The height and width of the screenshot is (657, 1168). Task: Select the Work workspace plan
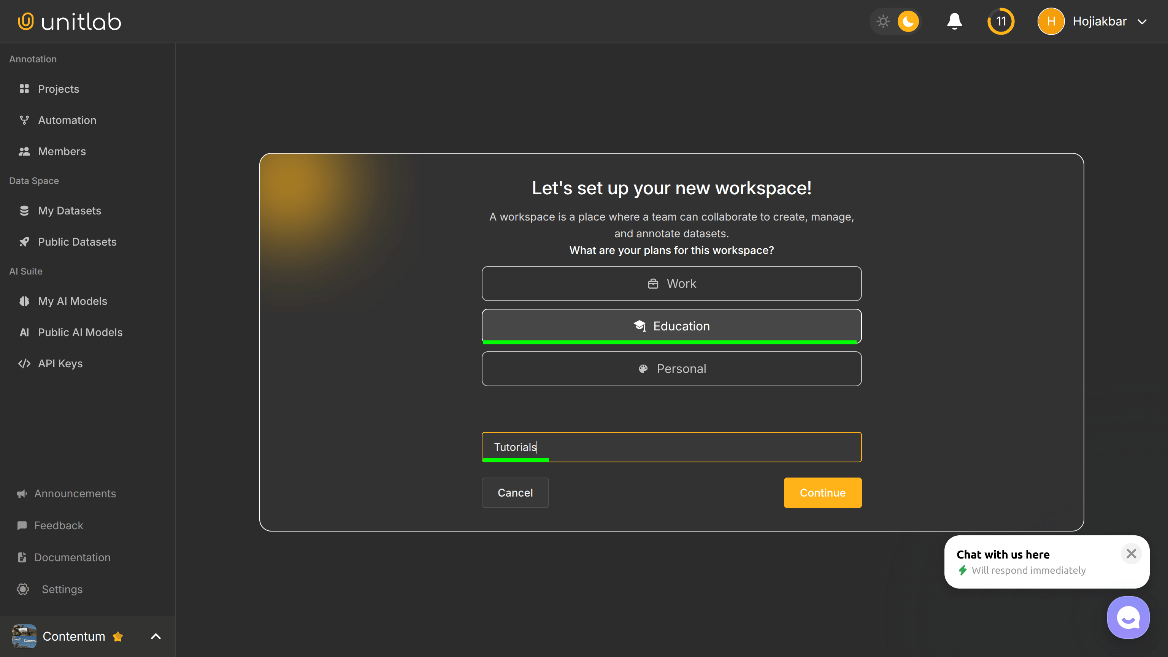click(x=671, y=283)
